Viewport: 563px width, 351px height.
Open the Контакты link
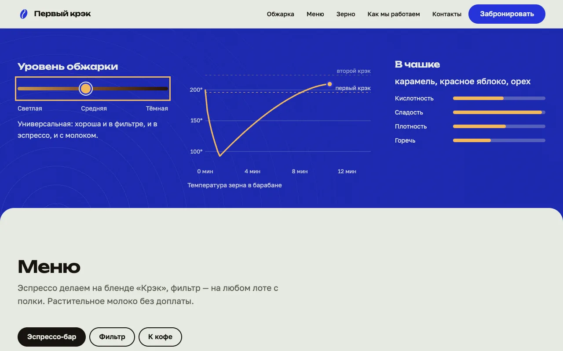pyautogui.click(x=447, y=14)
